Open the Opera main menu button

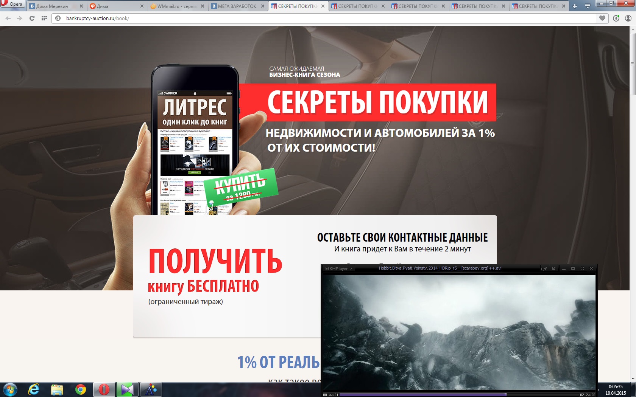tap(12, 4)
